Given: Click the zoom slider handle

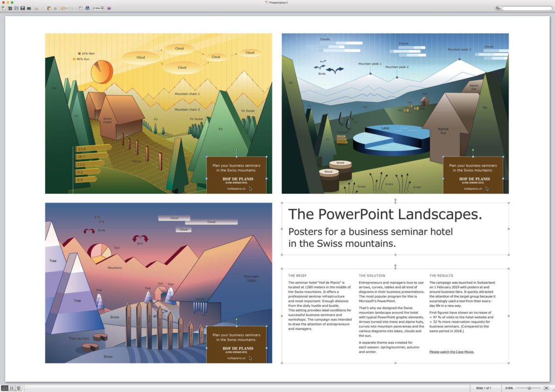Looking at the screenshot, I should [529, 388].
